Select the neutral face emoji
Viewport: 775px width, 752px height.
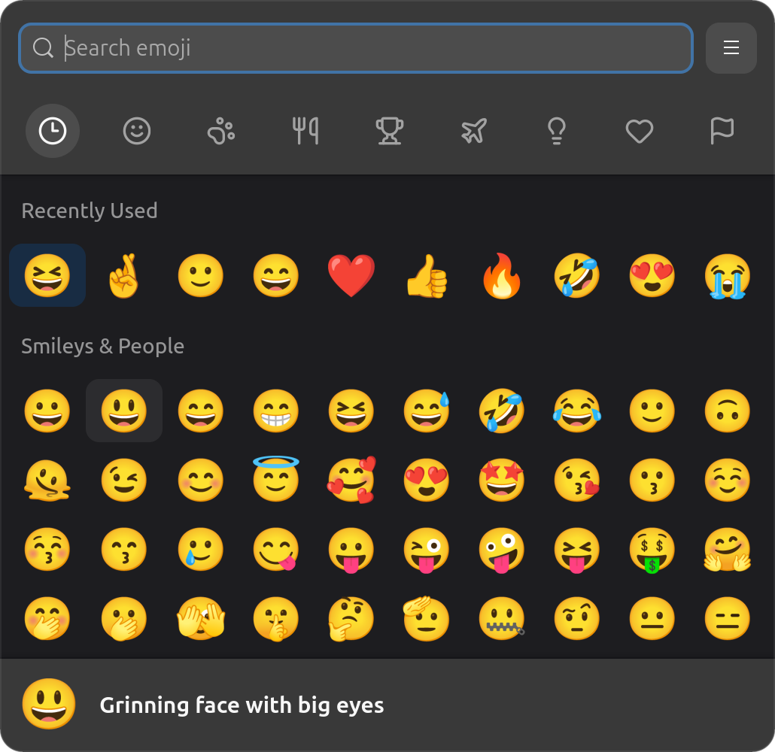point(652,618)
